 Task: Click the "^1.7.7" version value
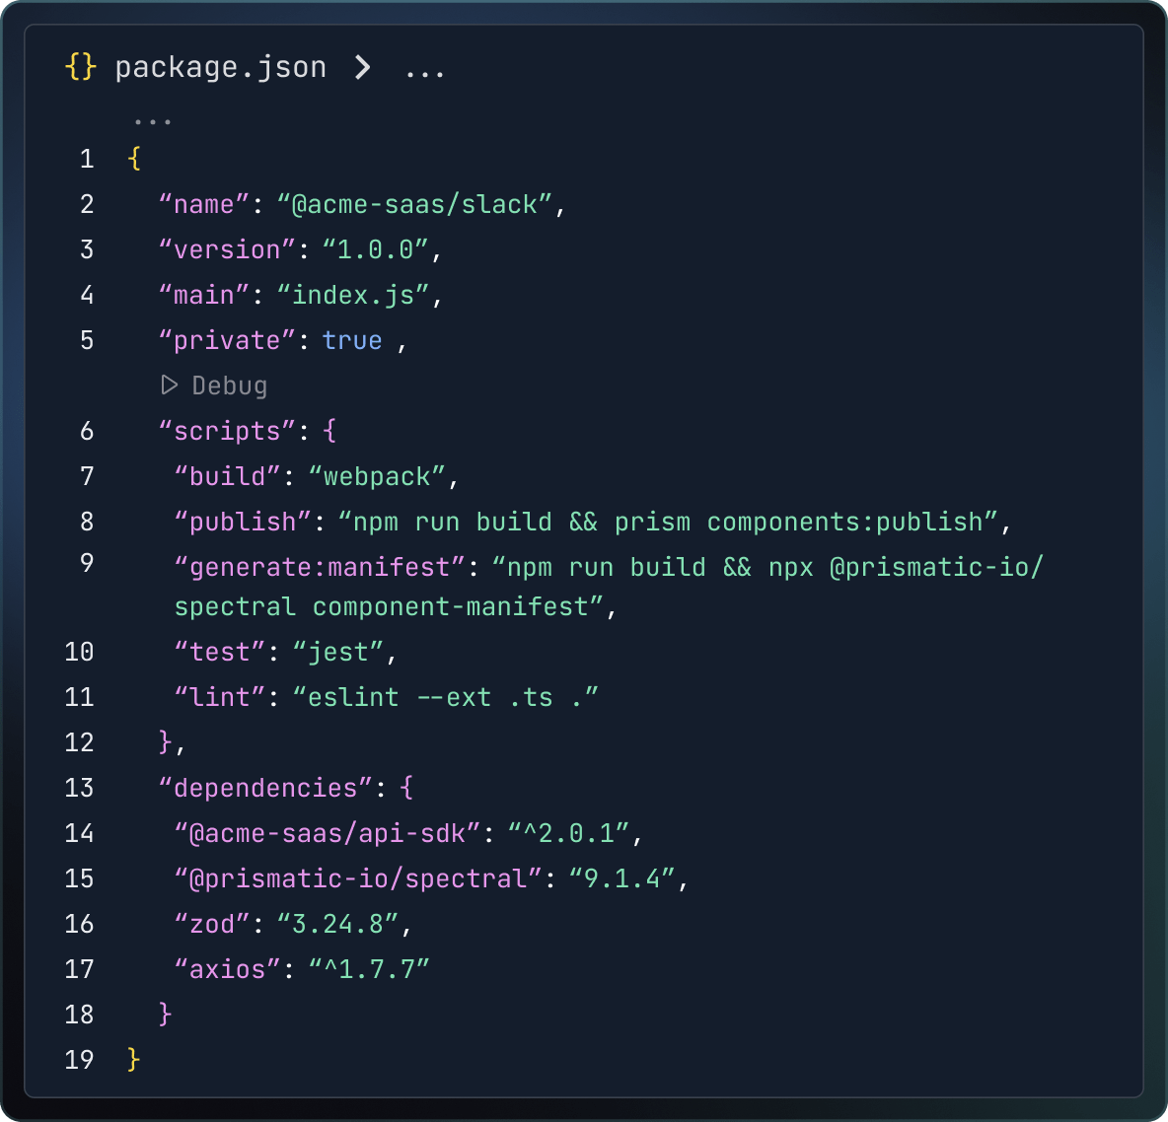[369, 969]
